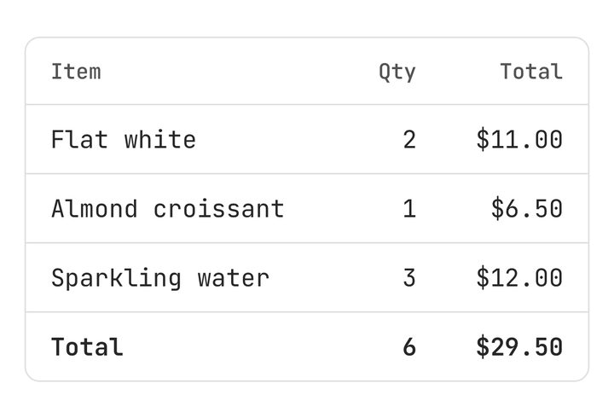
Task: Click the total quantity 6
Action: [x=409, y=347]
